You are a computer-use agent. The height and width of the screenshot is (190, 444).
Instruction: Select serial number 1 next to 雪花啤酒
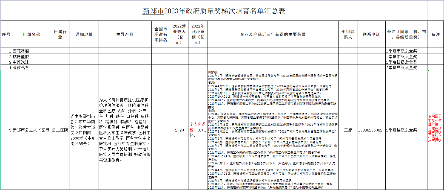click(x=6, y=51)
